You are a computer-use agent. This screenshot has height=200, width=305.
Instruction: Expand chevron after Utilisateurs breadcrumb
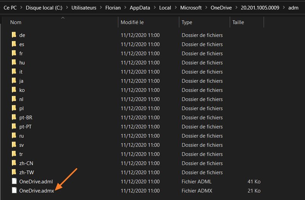coord(101,8)
